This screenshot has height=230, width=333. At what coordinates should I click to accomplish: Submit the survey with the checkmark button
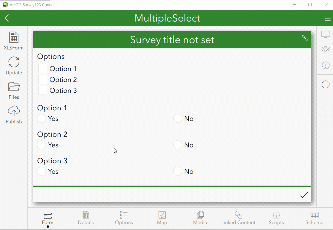click(304, 195)
